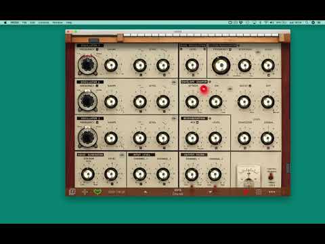Click the icon between Envelope On and Decay
Screen dimensions: 325x244
pyautogui.click(x=230, y=89)
